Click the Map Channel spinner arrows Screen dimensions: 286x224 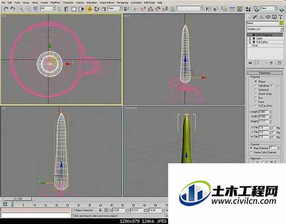279,148
